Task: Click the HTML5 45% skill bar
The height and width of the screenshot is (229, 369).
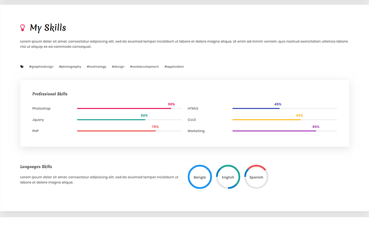Action: point(256,109)
